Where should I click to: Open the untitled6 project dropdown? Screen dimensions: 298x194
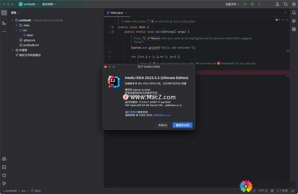pos(31,4)
